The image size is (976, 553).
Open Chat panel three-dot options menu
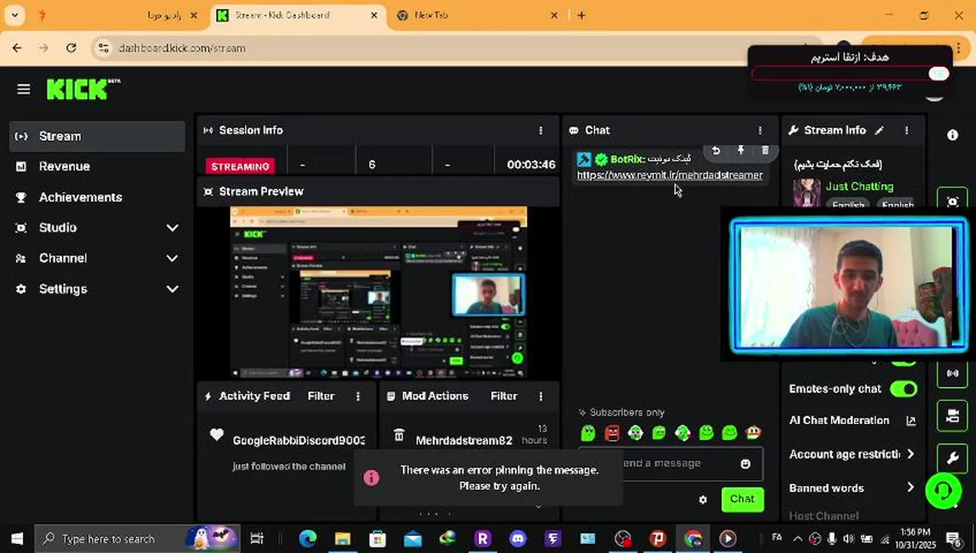(760, 131)
